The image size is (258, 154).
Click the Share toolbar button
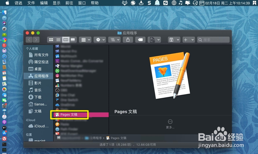click(x=128, y=40)
